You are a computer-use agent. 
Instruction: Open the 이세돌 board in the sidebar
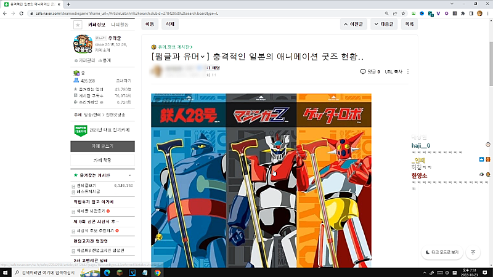[x=91, y=211]
